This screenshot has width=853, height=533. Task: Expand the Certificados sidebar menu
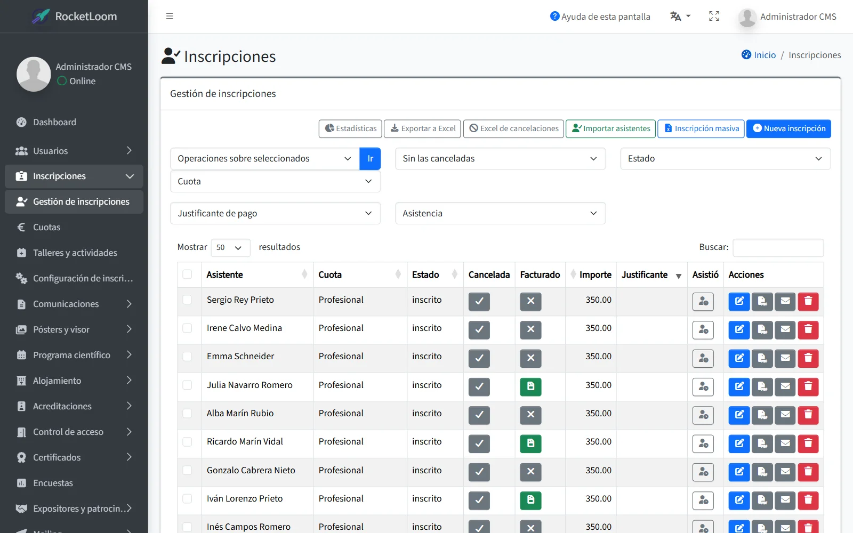click(x=74, y=457)
